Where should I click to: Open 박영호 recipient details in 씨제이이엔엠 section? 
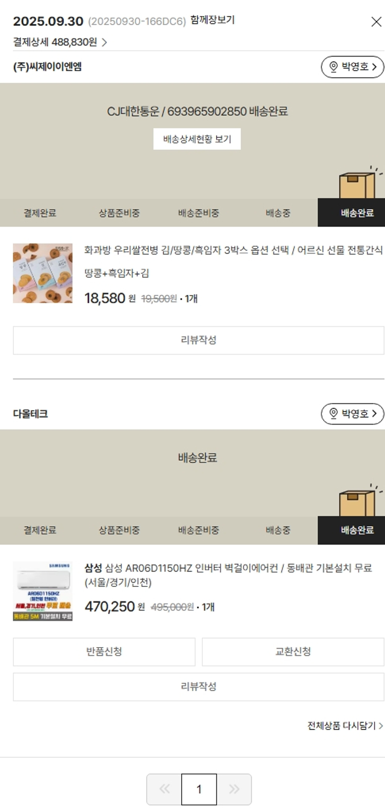click(353, 67)
